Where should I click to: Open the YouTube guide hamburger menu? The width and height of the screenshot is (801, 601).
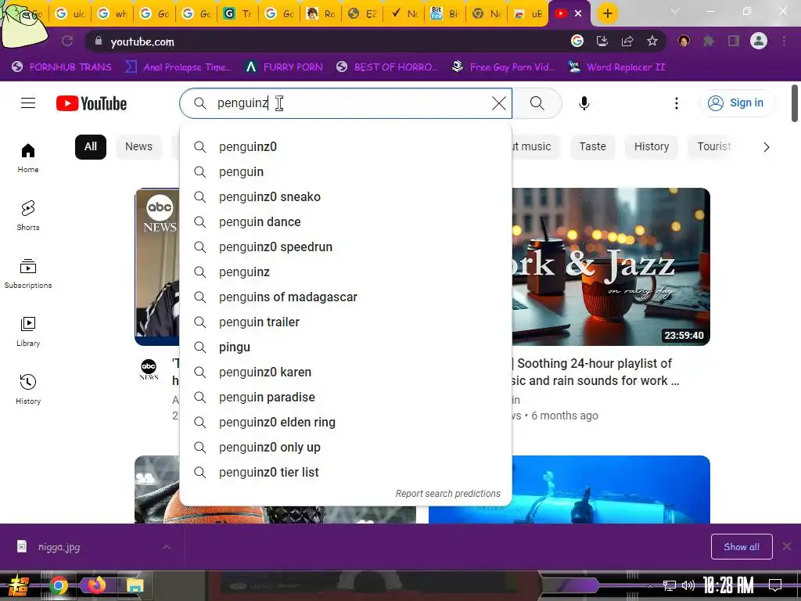coord(28,103)
